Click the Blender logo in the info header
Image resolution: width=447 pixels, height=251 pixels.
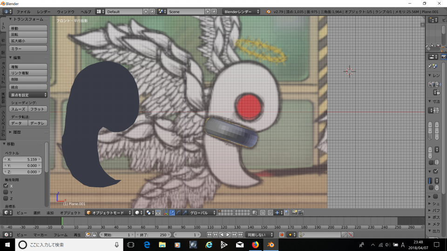(268, 12)
